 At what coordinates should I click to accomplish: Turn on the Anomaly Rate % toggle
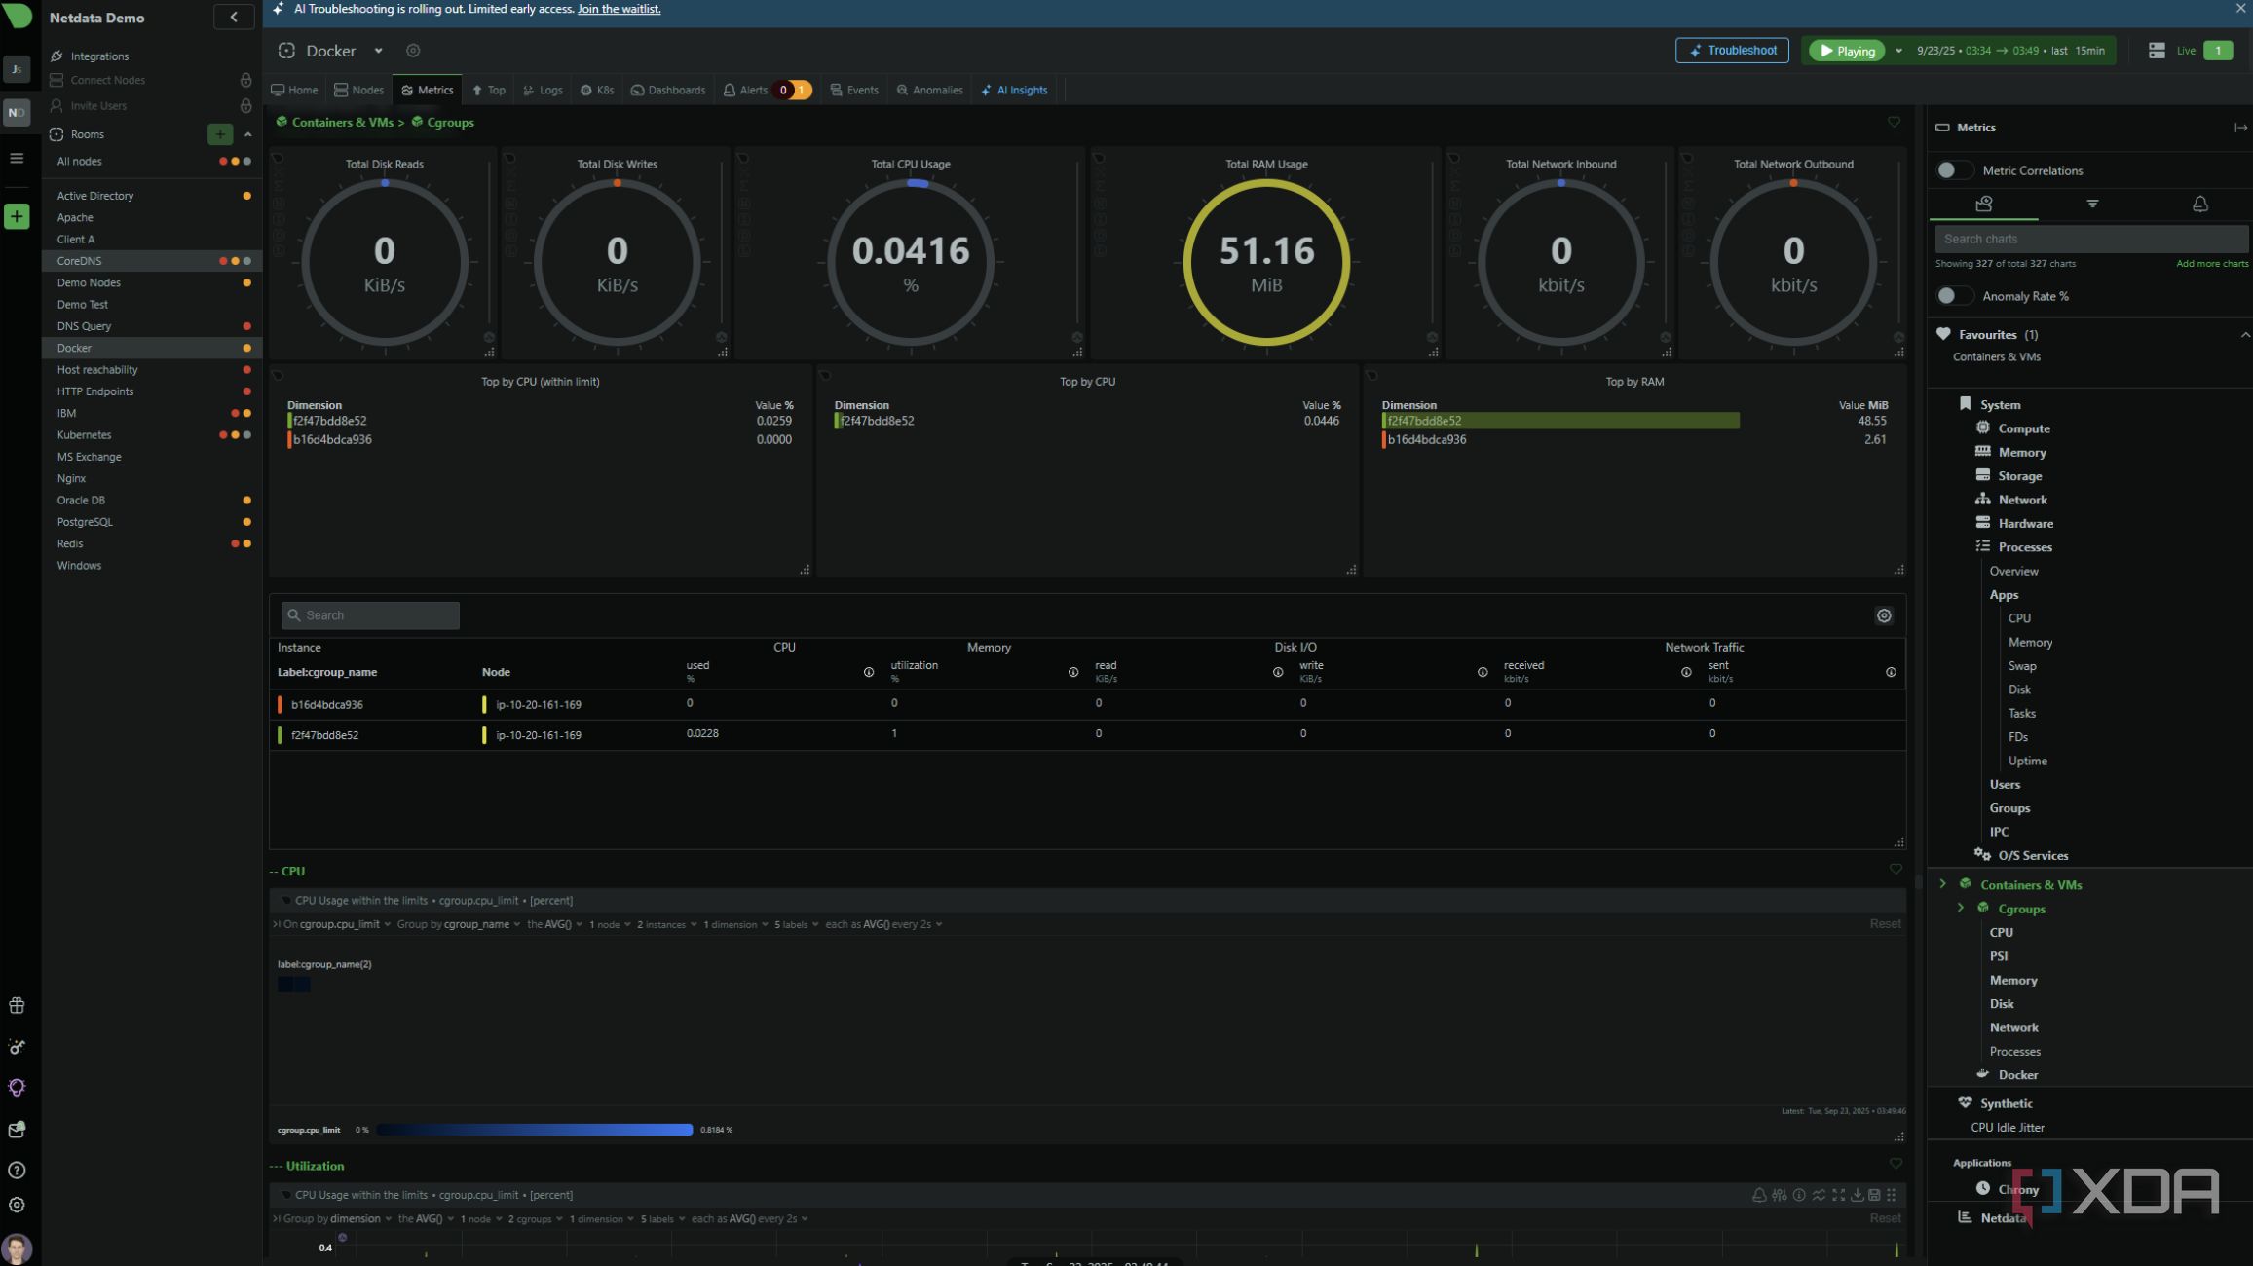1953,296
